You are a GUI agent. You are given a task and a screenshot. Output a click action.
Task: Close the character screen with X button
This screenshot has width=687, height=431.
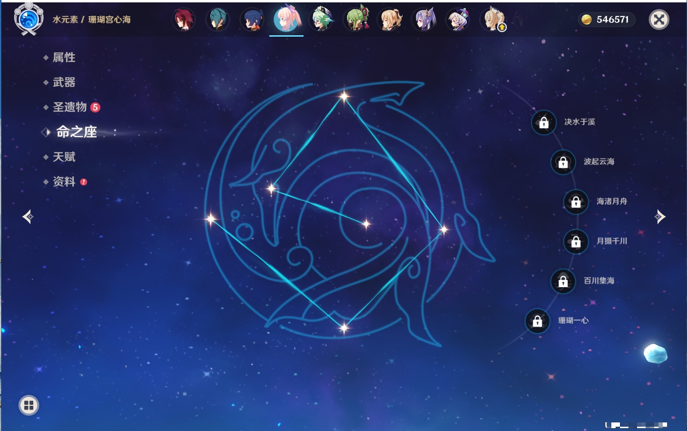click(659, 20)
